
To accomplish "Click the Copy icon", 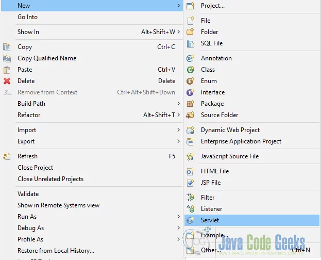I will click(x=7, y=47).
